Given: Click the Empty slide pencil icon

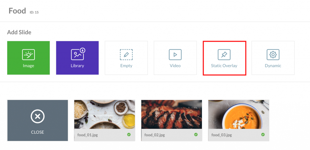Looking at the screenshot, I should click(126, 55).
